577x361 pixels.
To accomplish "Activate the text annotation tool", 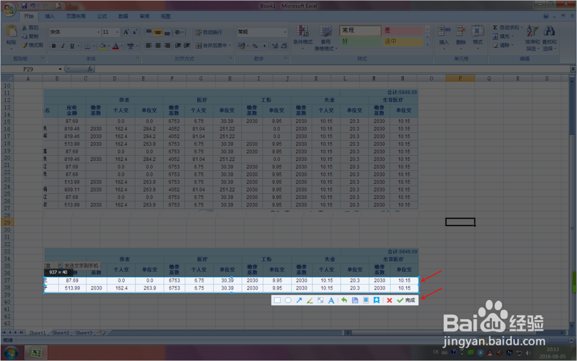I will (x=331, y=300).
